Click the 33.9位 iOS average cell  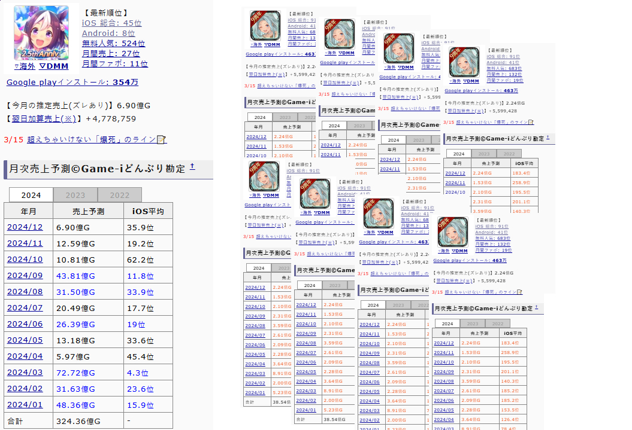pyautogui.click(x=149, y=292)
